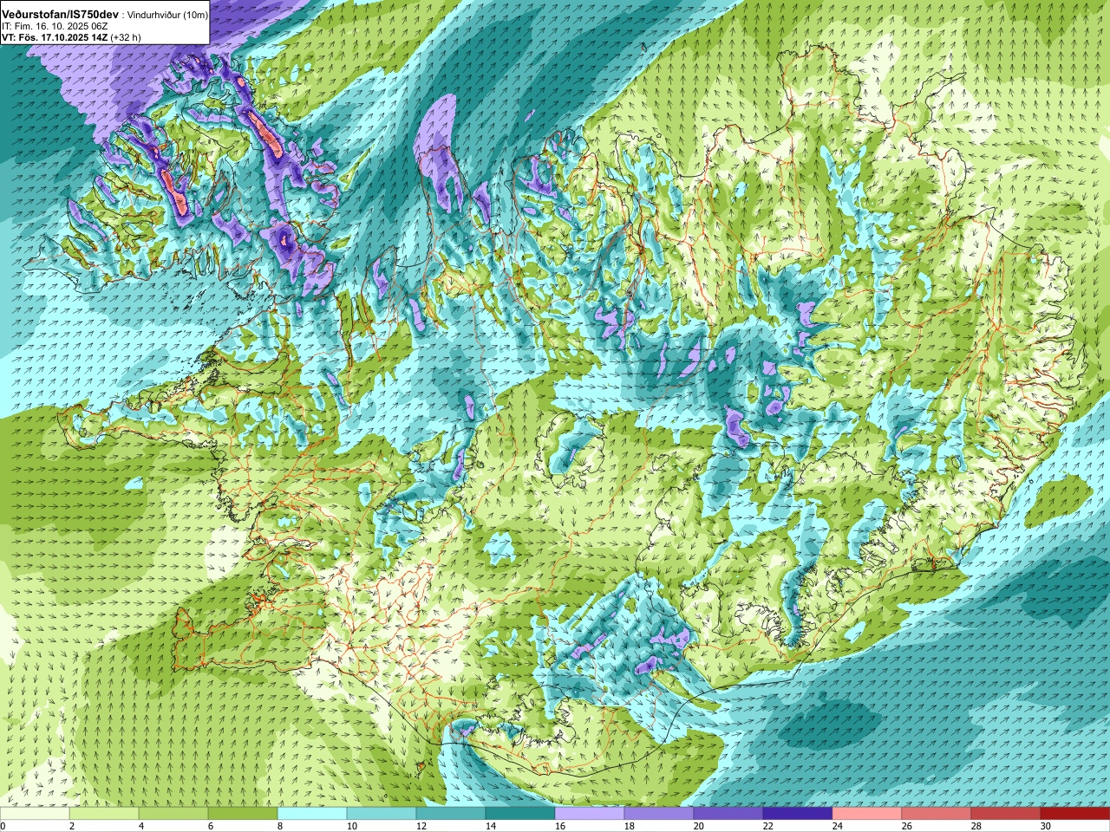
Task: Choose the 6–8 olive green legend swatch
Action: click(x=243, y=814)
